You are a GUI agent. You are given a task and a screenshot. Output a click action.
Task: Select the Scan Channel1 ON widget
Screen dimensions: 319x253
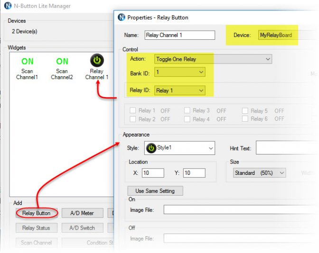(28, 61)
